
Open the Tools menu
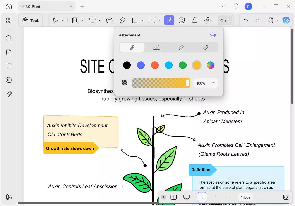(x=30, y=20)
